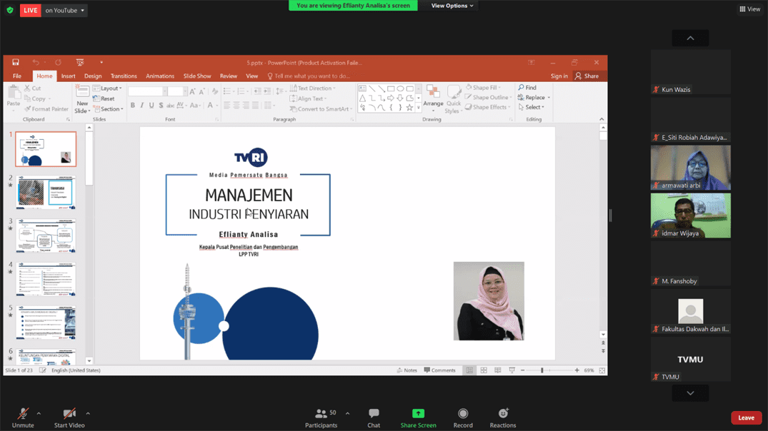Screen dimensions: 768x431
Task: Click the zoom in plus button
Action: pyautogui.click(x=577, y=370)
